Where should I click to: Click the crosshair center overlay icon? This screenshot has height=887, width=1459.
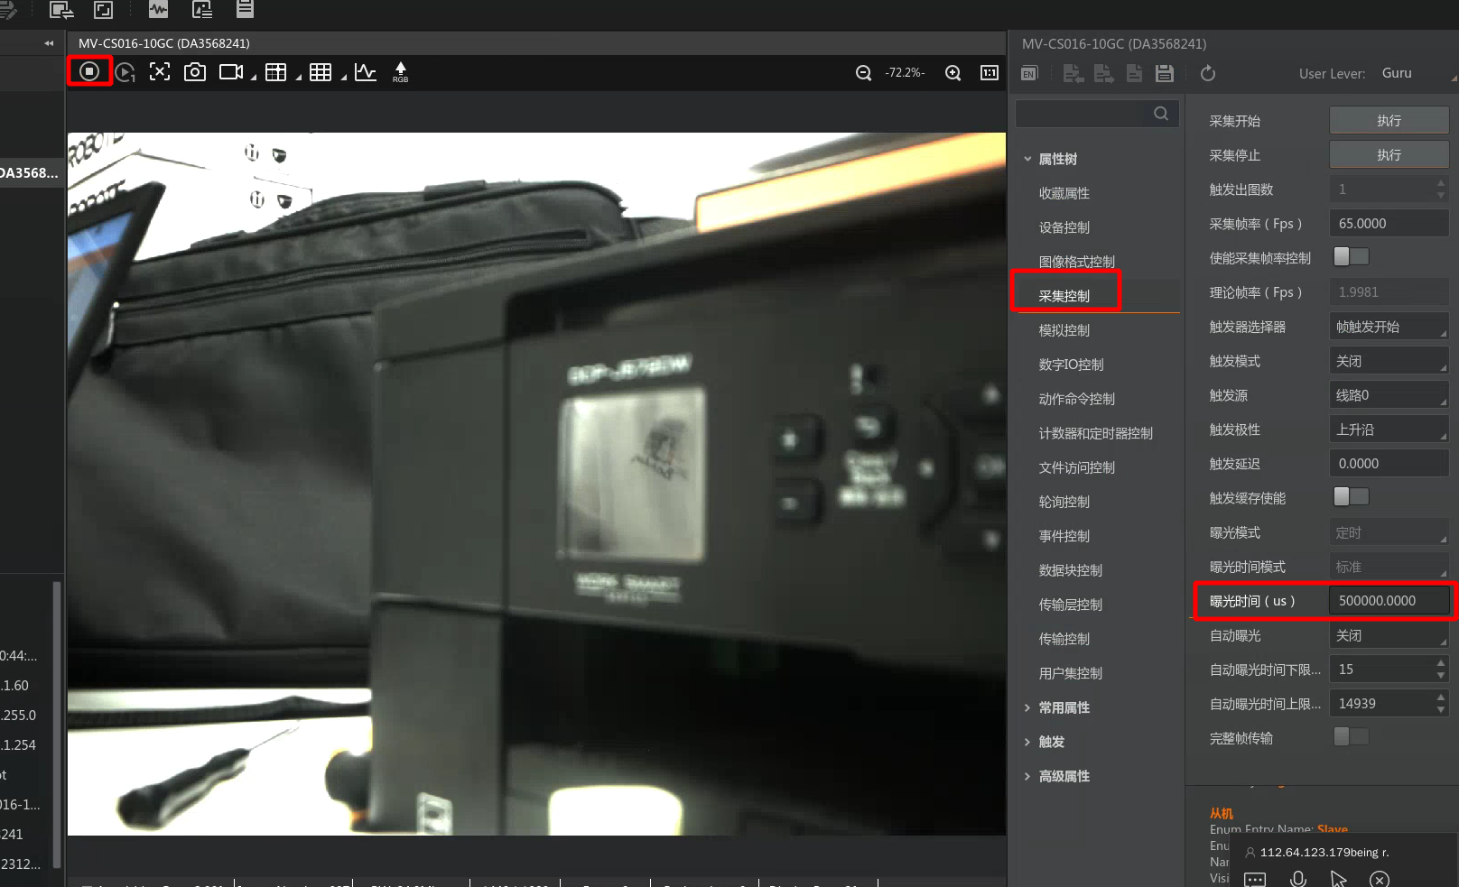click(160, 72)
